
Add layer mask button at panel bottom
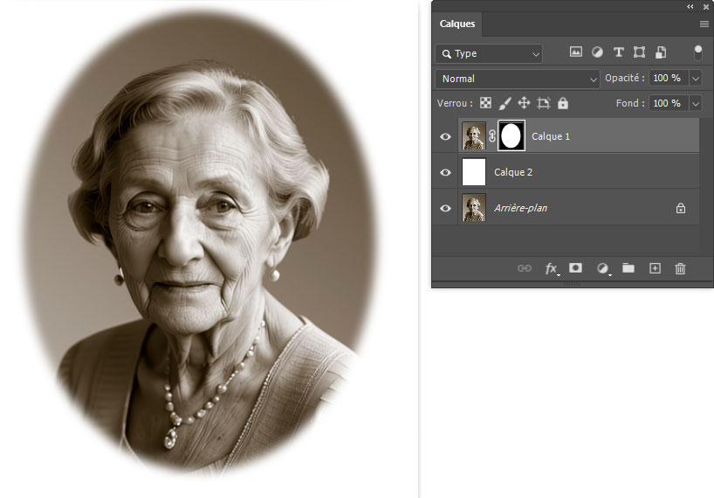(575, 268)
